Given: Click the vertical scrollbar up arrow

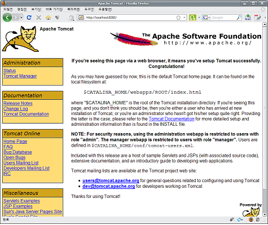Looking at the screenshot, I should [265, 24].
